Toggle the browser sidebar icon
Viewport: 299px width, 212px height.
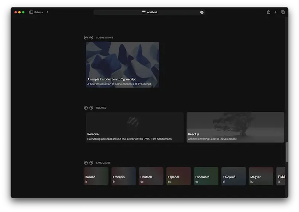tap(31, 12)
